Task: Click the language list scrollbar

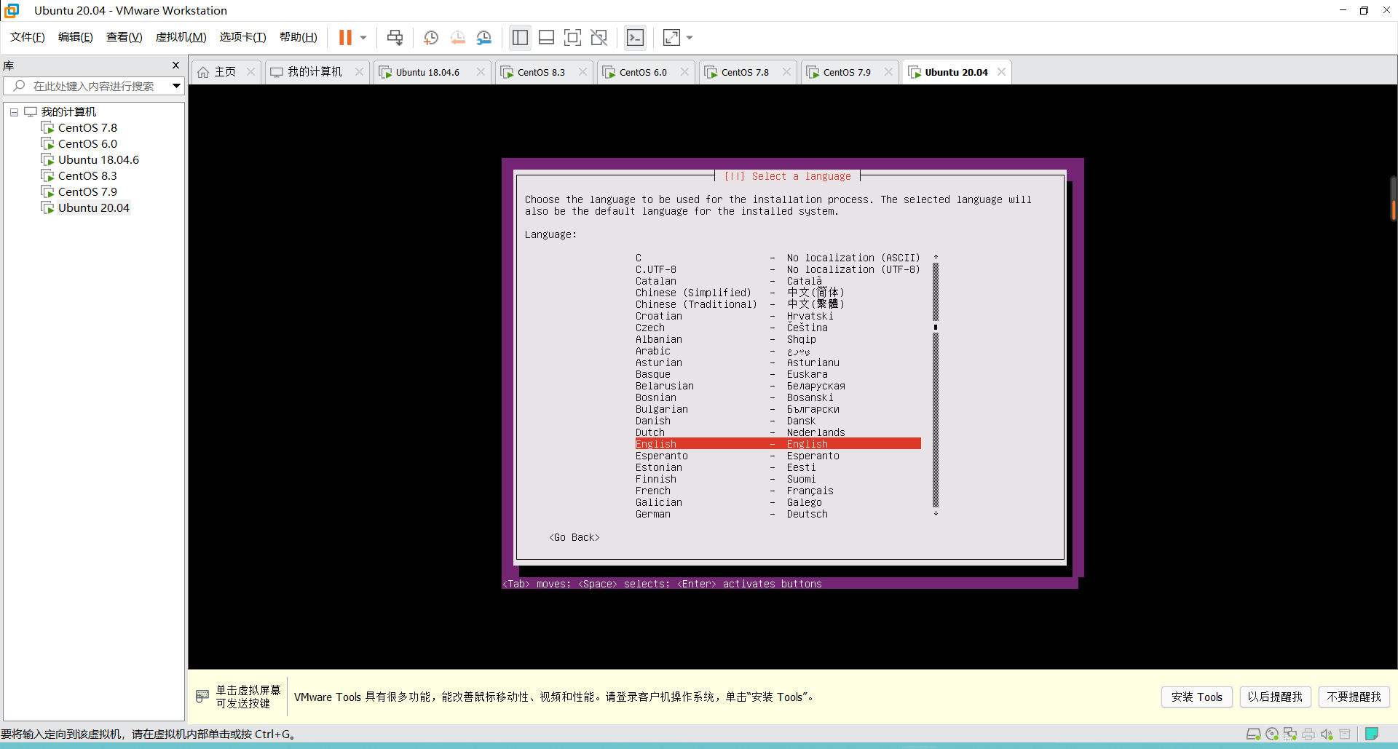Action: click(x=936, y=386)
